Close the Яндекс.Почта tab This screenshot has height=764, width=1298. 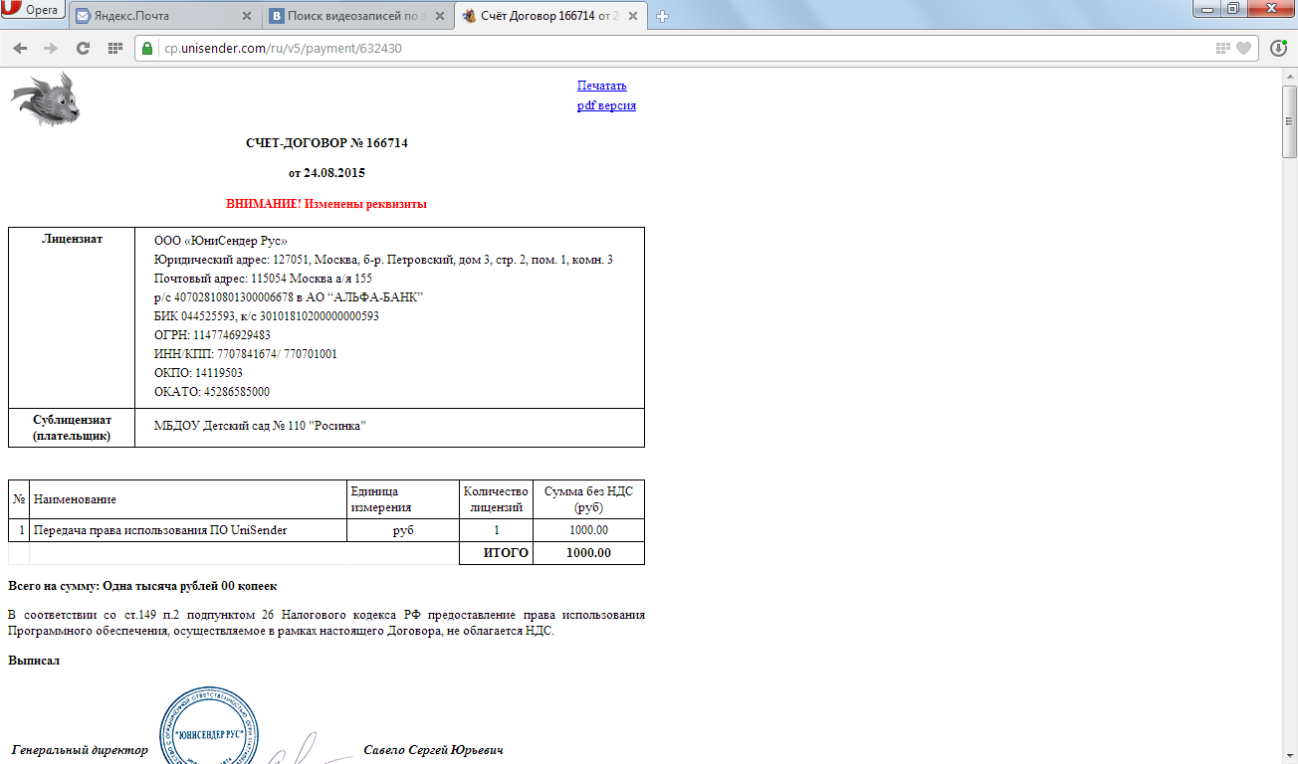coord(247,16)
